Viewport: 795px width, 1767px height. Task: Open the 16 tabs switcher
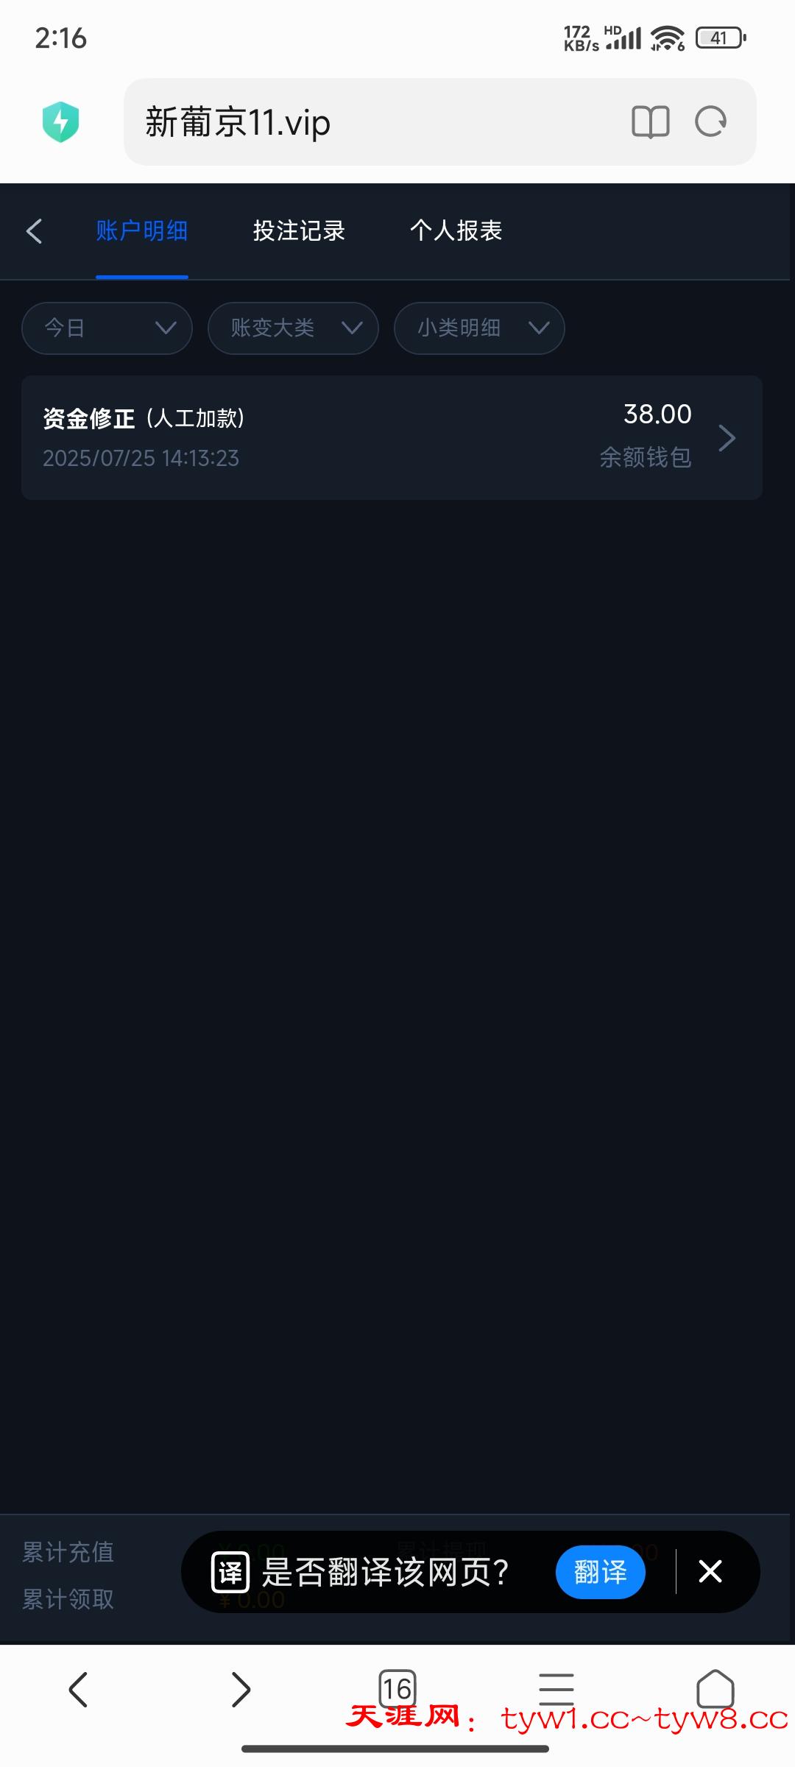coord(397,1688)
